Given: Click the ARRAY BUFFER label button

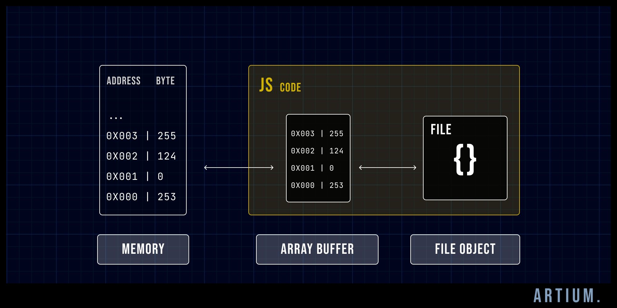Looking at the screenshot, I should (x=317, y=249).
